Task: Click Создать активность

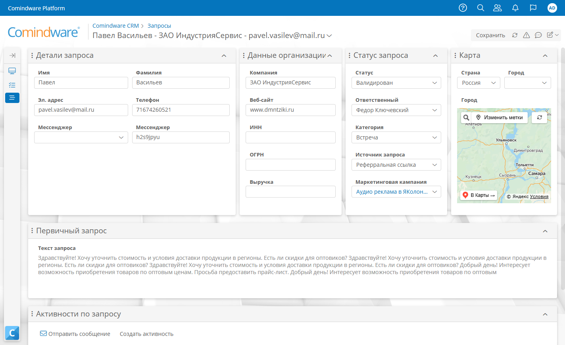Action: point(146,334)
